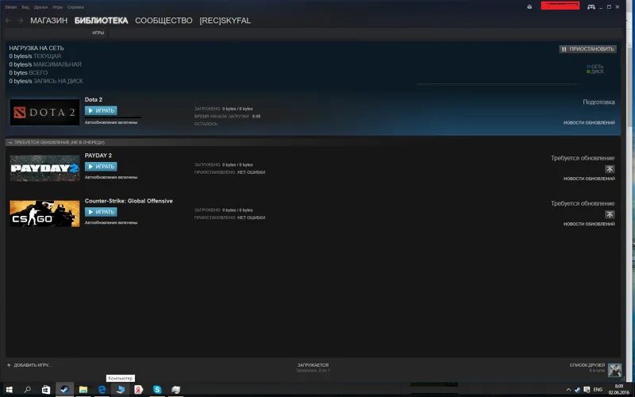Screen dimensions: 635x397
Task: Open Microsoft Edge from taskbar
Action: tap(102, 389)
